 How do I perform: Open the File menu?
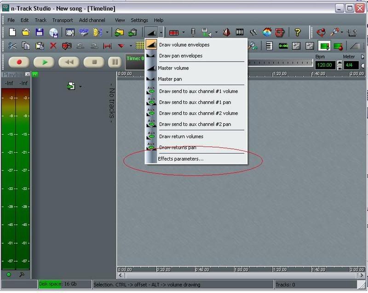[x=11, y=20]
